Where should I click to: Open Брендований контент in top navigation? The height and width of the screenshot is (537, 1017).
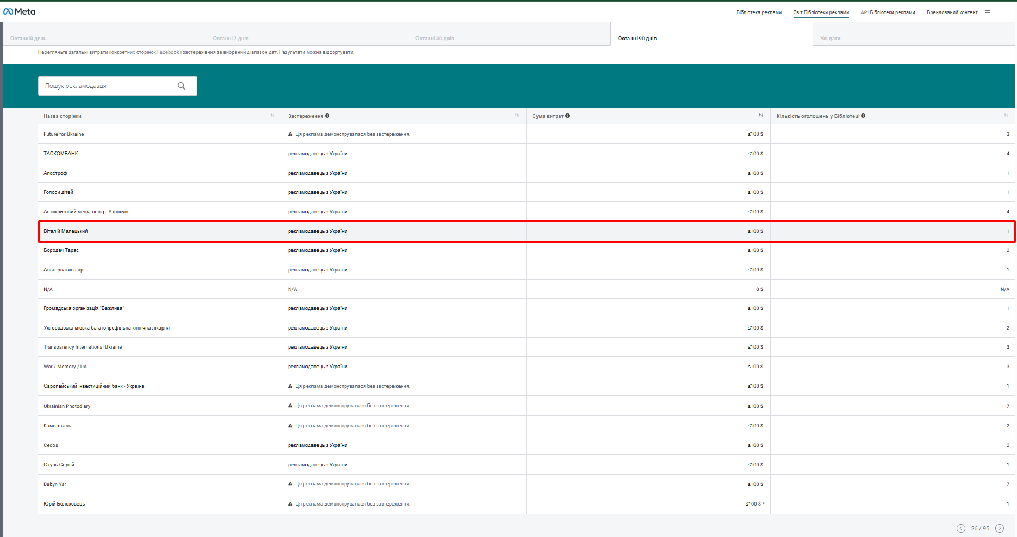[x=952, y=12]
